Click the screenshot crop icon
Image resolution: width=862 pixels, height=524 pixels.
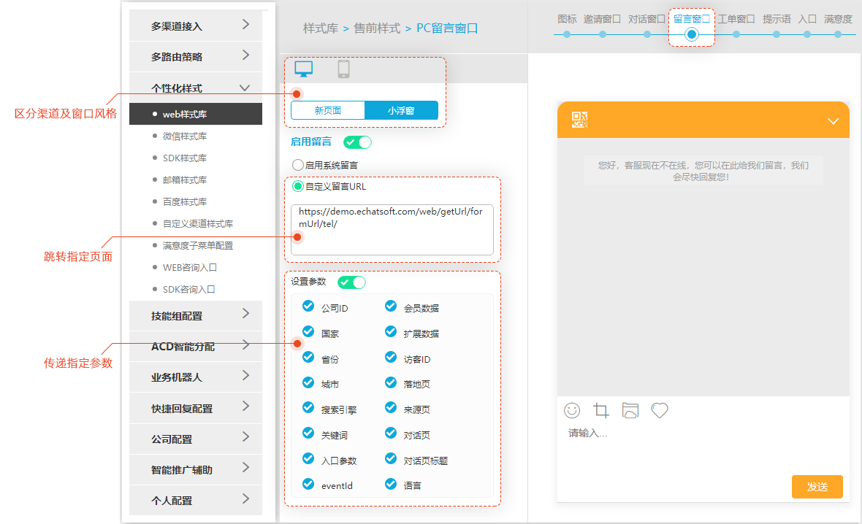[601, 410]
